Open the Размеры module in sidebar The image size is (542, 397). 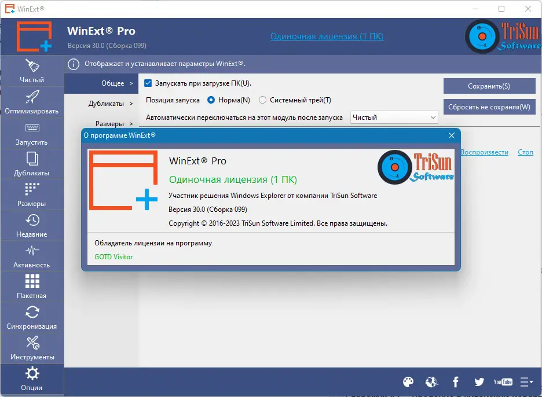point(32,195)
